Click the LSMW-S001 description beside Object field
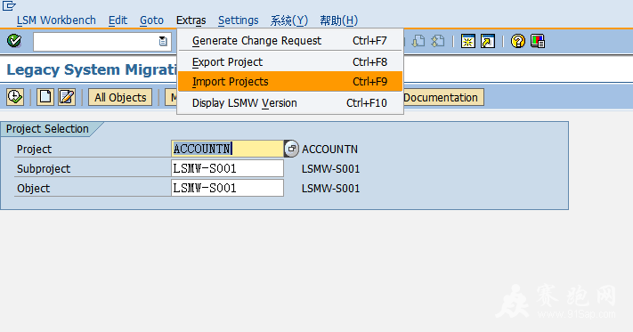This screenshot has width=633, height=332. (x=330, y=189)
